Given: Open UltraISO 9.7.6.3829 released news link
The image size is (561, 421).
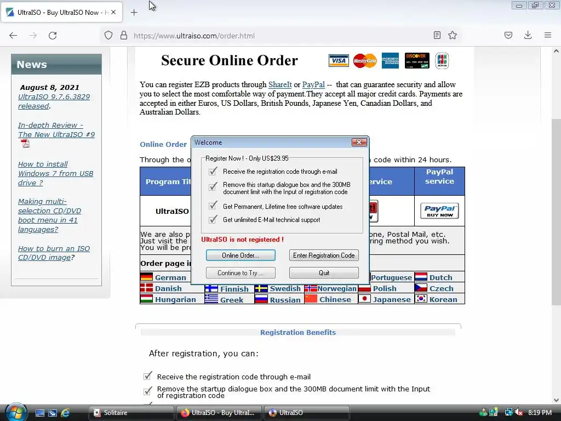Looking at the screenshot, I should point(54,101).
